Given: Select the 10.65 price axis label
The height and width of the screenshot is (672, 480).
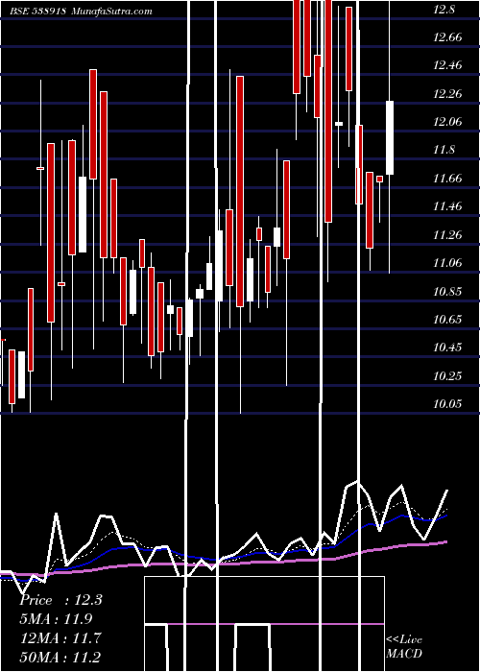Looking at the screenshot, I should [447, 320].
